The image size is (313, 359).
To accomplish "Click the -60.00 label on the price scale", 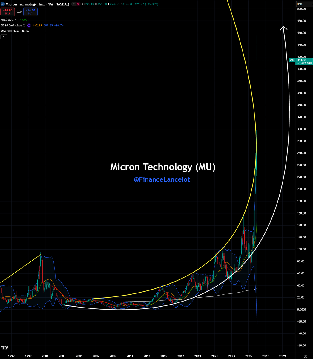I will pos(301,346).
